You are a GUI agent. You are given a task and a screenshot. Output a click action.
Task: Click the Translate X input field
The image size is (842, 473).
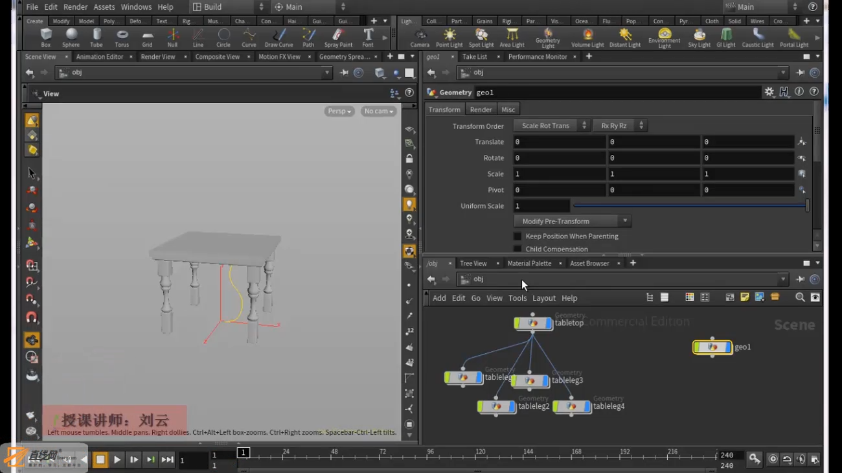[560, 142]
